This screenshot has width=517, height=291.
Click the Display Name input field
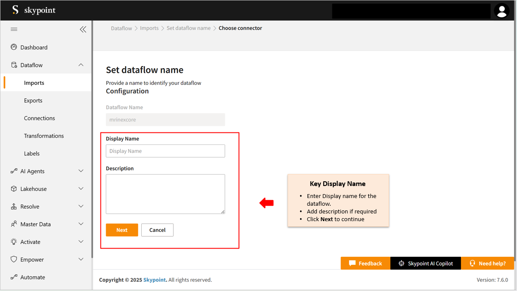165,151
